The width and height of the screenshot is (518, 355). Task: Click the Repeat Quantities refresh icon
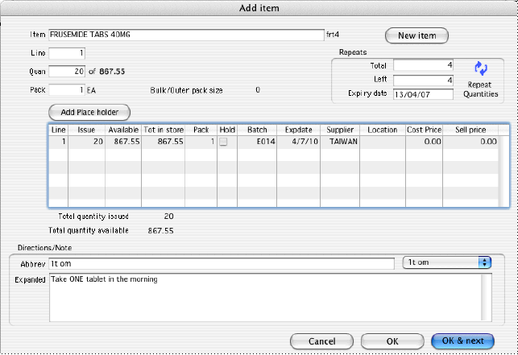(480, 71)
